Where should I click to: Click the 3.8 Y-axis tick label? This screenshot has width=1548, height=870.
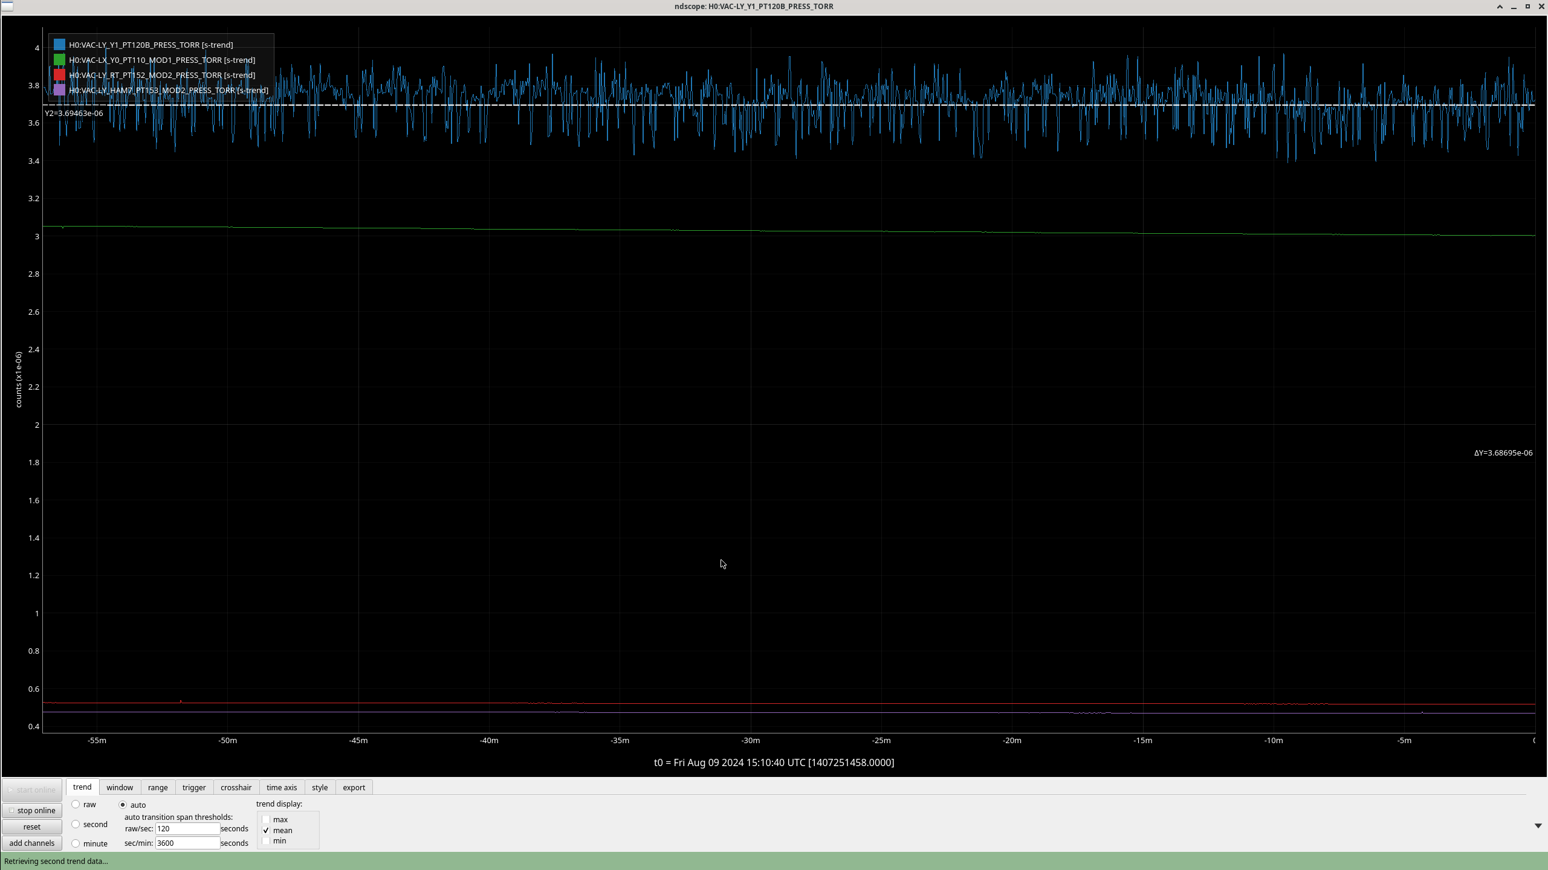[34, 85]
